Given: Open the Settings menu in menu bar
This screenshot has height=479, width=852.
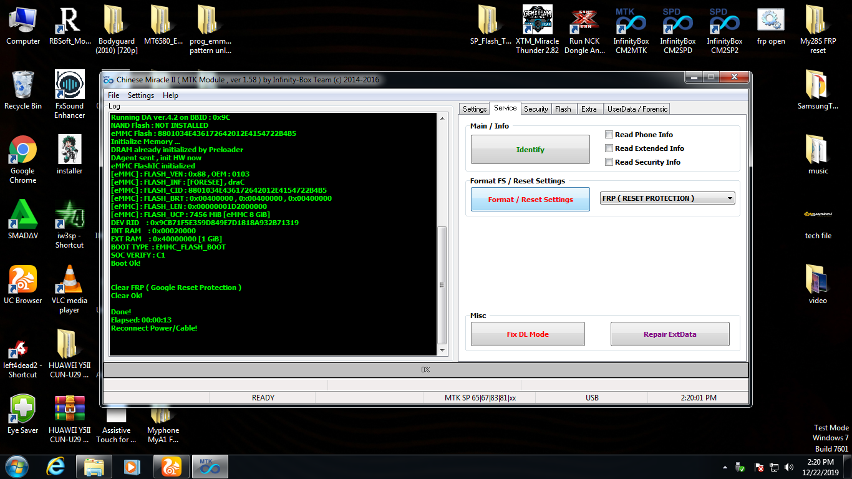Looking at the screenshot, I should pyautogui.click(x=141, y=95).
